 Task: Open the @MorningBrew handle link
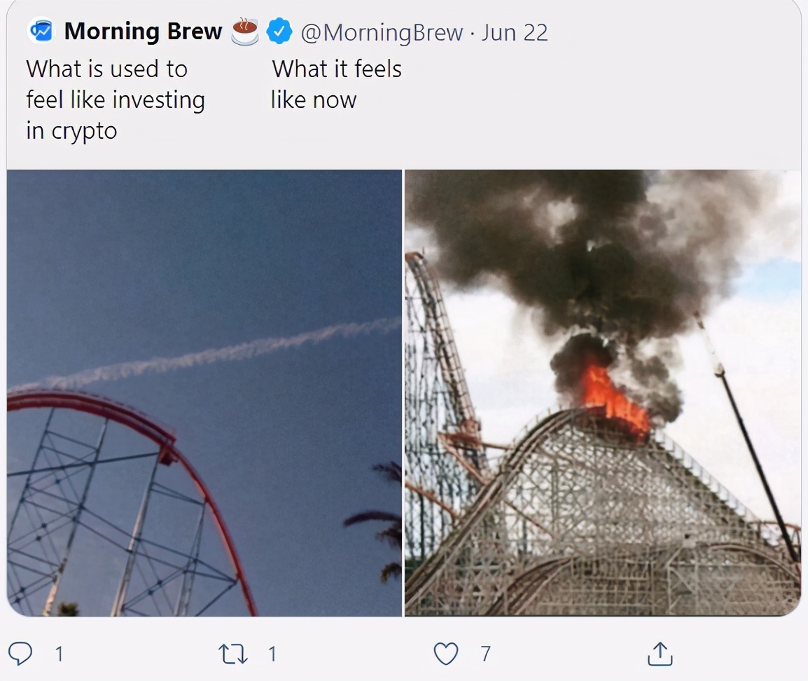click(x=382, y=32)
